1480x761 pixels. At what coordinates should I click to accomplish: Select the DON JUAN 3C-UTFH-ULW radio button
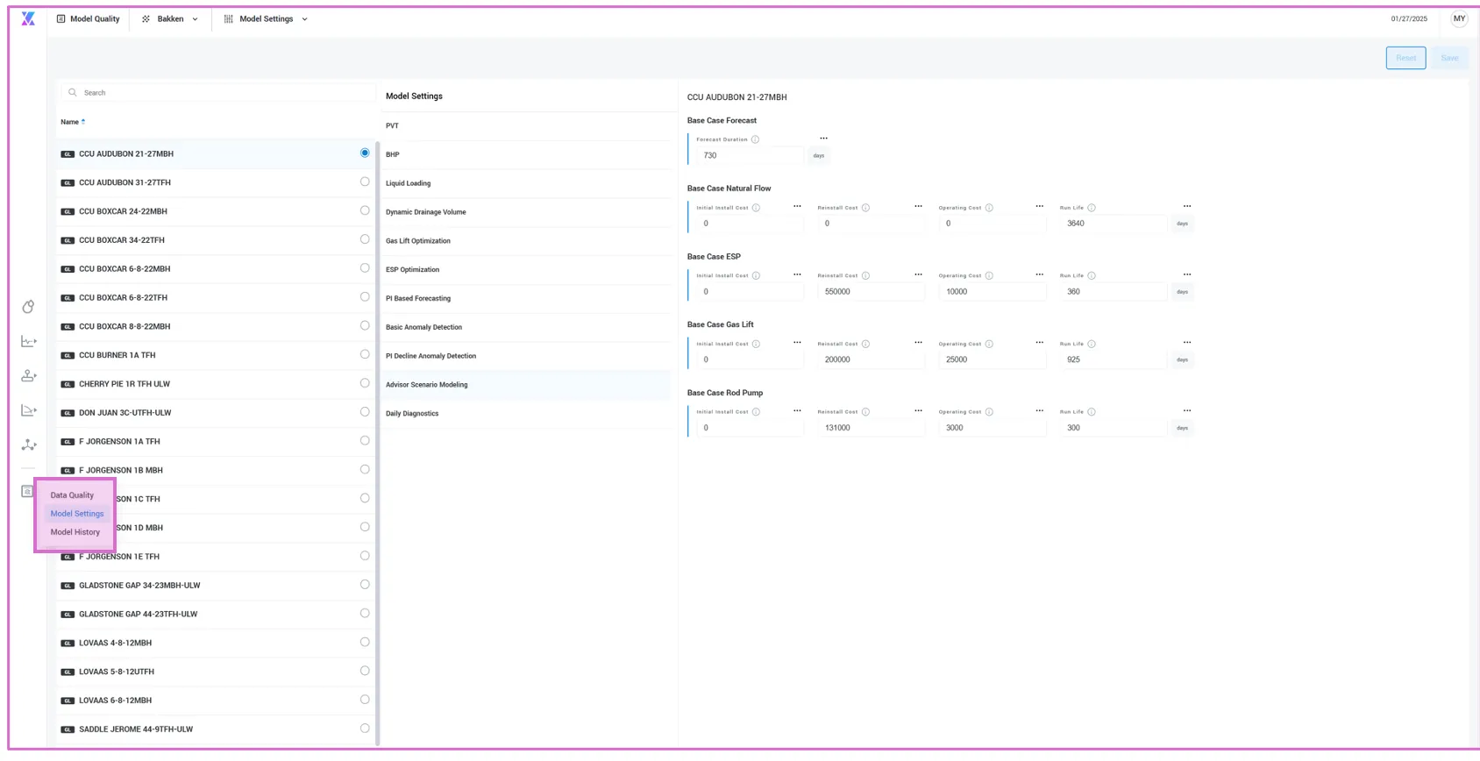tap(365, 412)
